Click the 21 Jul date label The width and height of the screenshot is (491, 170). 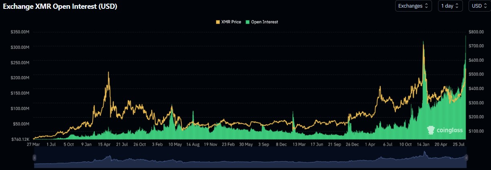(x=122, y=144)
